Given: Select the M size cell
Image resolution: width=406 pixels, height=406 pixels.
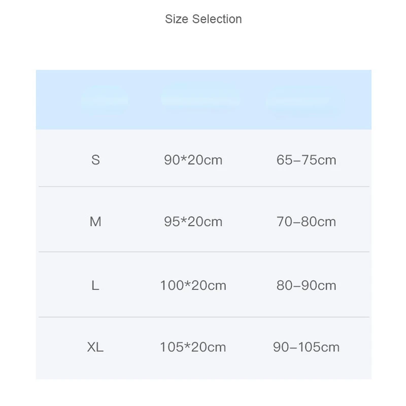Looking at the screenshot, I should click(x=95, y=222).
